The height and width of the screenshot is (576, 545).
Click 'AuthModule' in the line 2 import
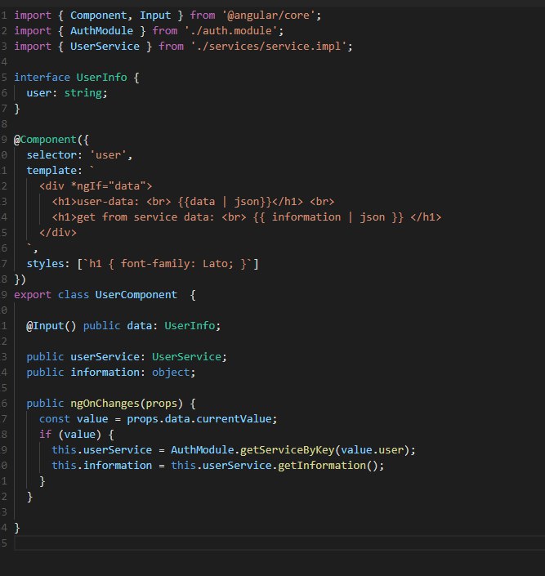101,31
